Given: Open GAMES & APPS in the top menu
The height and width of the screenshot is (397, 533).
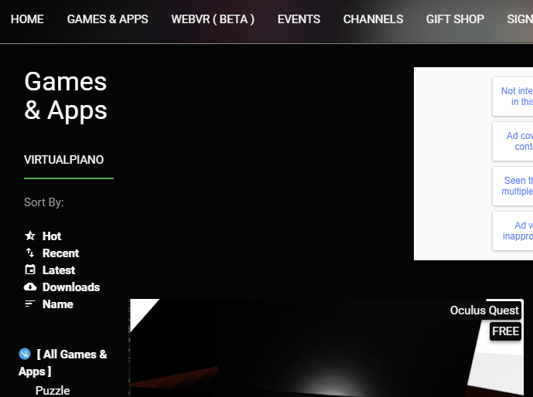Looking at the screenshot, I should [x=108, y=19].
